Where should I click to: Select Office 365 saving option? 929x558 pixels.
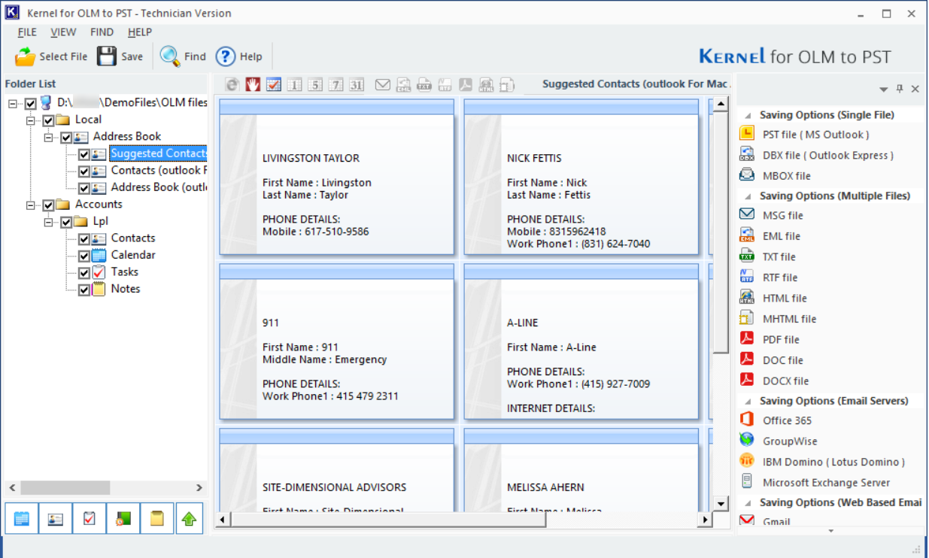787,421
